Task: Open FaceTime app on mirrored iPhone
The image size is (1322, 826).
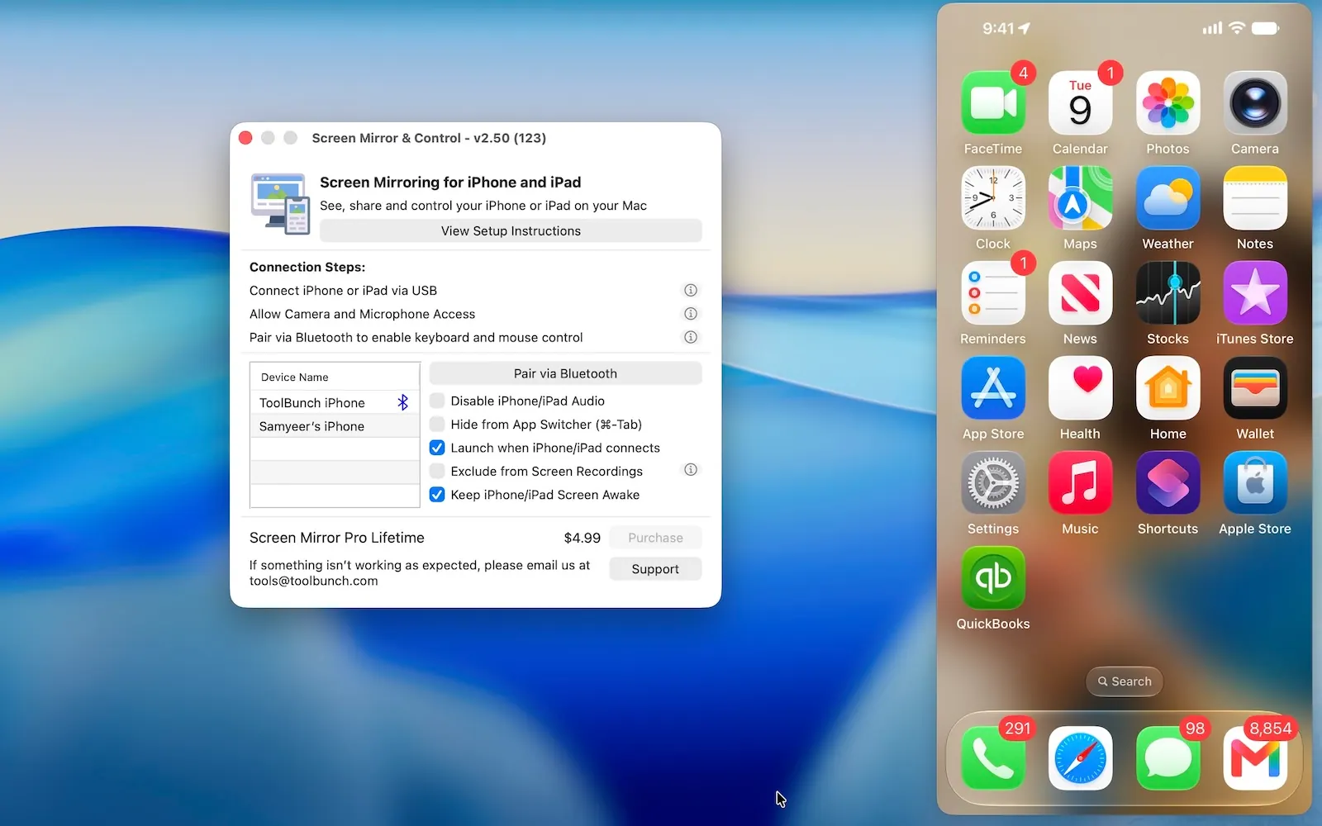Action: pos(993,103)
